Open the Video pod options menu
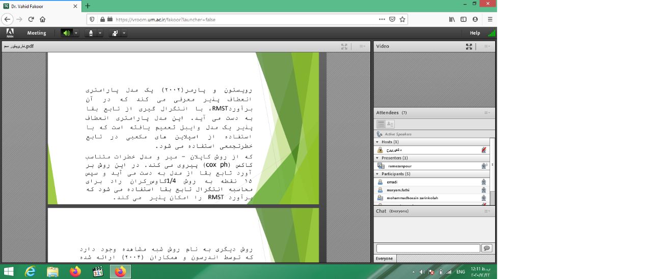652x279 pixels. point(487,46)
